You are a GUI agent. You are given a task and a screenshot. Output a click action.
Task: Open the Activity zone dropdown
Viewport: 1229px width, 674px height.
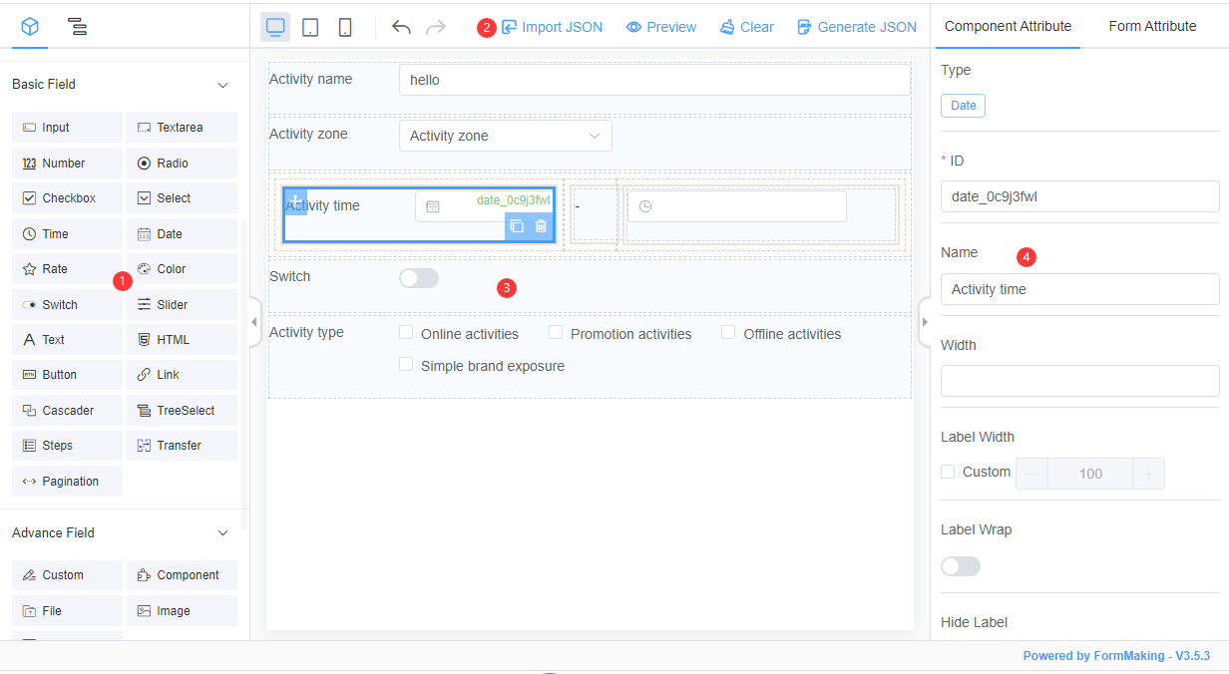click(506, 136)
